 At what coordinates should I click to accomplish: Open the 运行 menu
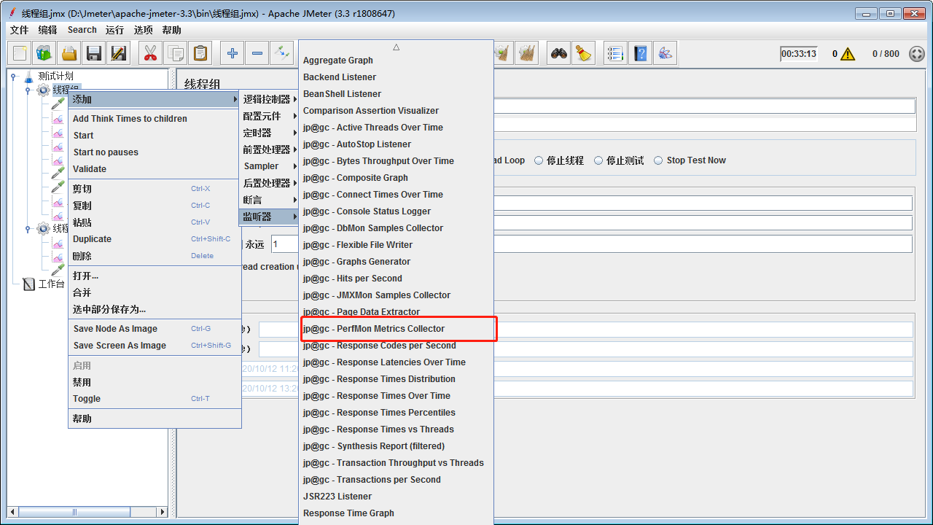pyautogui.click(x=115, y=30)
